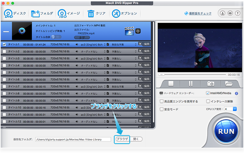Click the 保存先フォルダ path input field
The width and height of the screenshot is (244, 153).
click(x=73, y=139)
